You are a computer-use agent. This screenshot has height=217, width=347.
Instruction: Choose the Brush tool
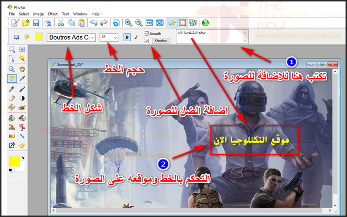pos(22,89)
